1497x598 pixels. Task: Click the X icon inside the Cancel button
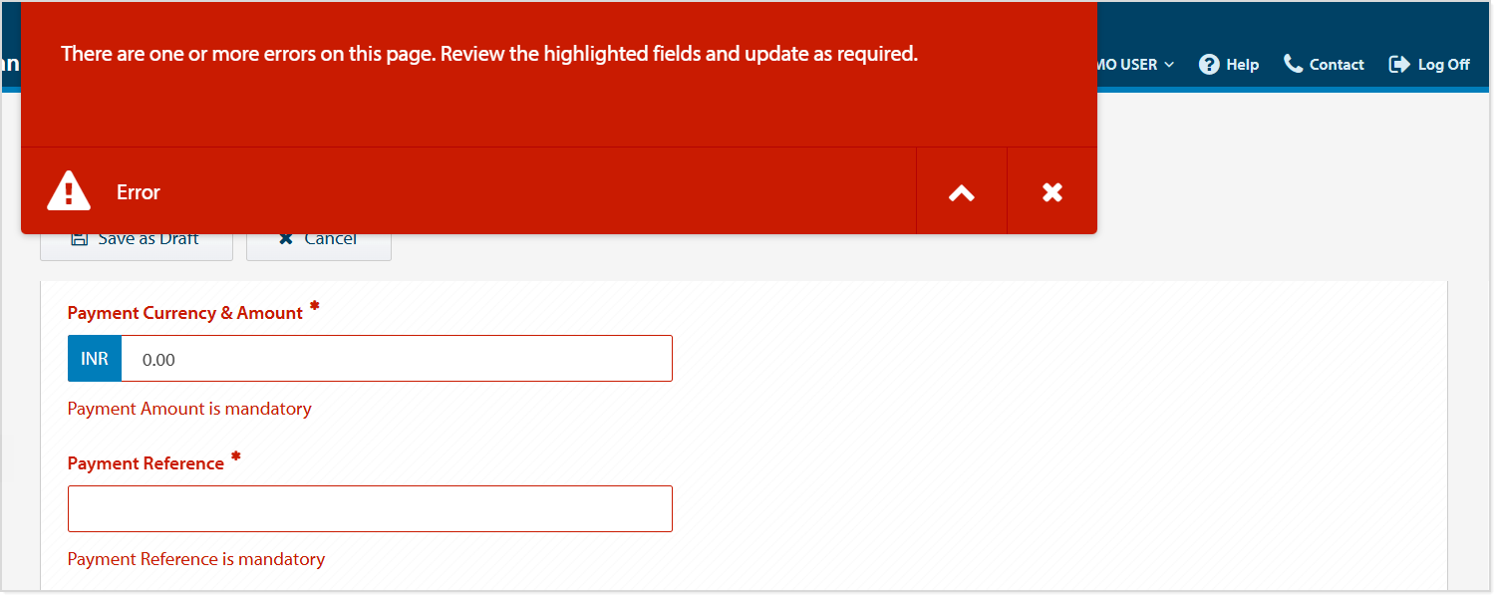[x=286, y=237]
